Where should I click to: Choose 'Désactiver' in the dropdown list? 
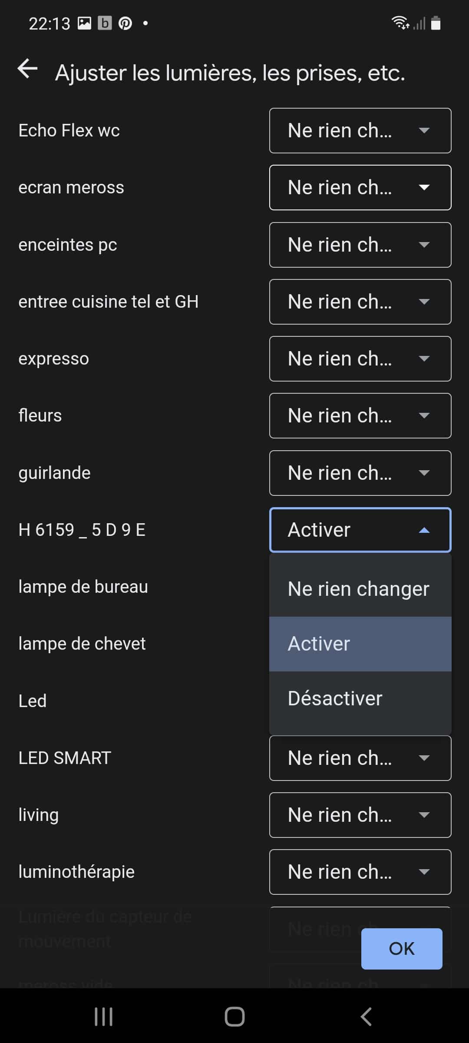(x=360, y=699)
